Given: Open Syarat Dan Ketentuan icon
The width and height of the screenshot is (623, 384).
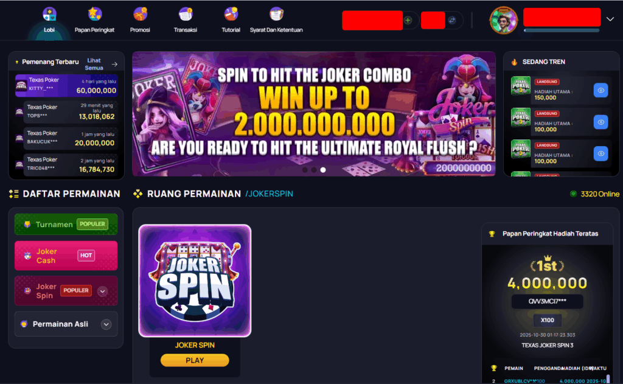Looking at the screenshot, I should click(x=276, y=15).
